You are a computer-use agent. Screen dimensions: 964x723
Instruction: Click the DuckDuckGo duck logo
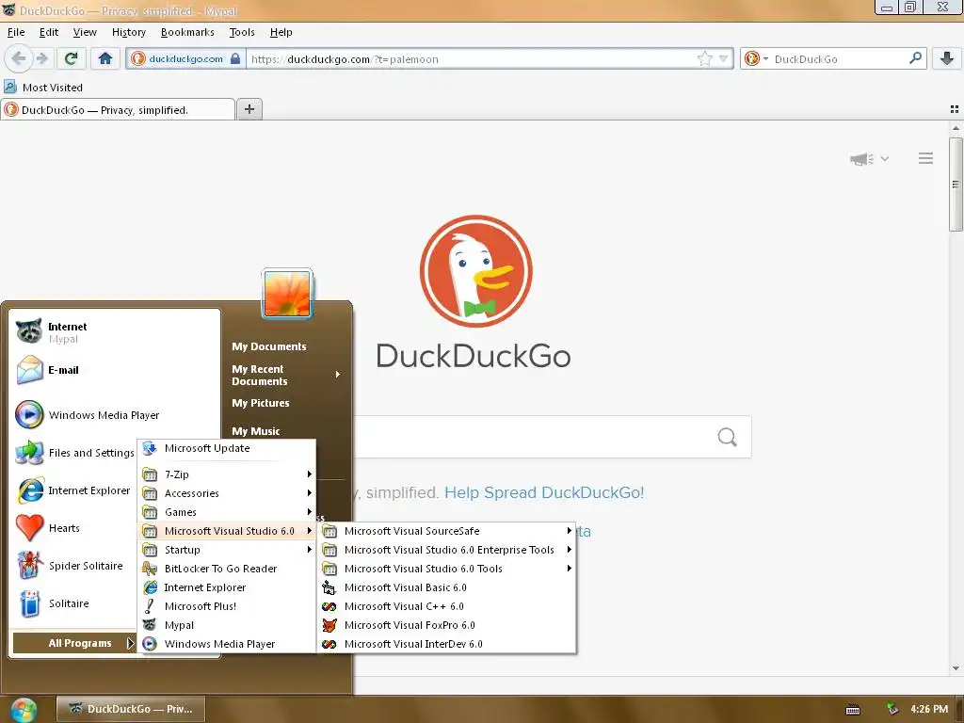475,270
